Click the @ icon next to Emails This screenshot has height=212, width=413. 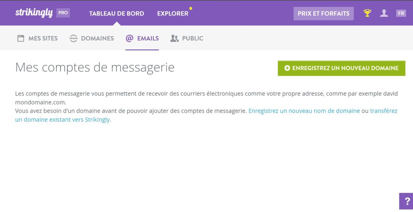[130, 38]
